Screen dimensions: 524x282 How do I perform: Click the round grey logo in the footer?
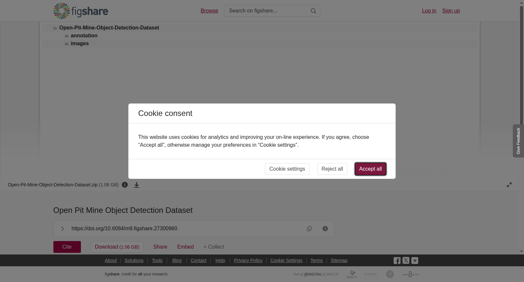tap(390, 274)
